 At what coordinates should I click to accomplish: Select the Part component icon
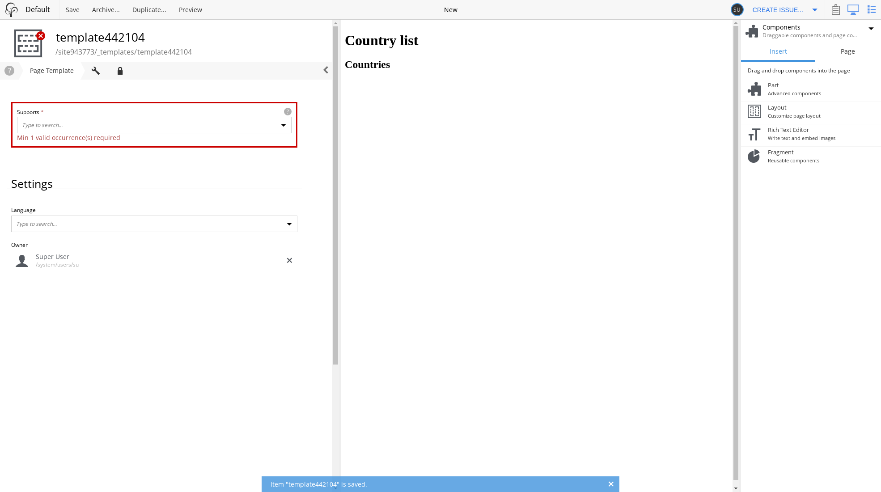click(x=754, y=89)
